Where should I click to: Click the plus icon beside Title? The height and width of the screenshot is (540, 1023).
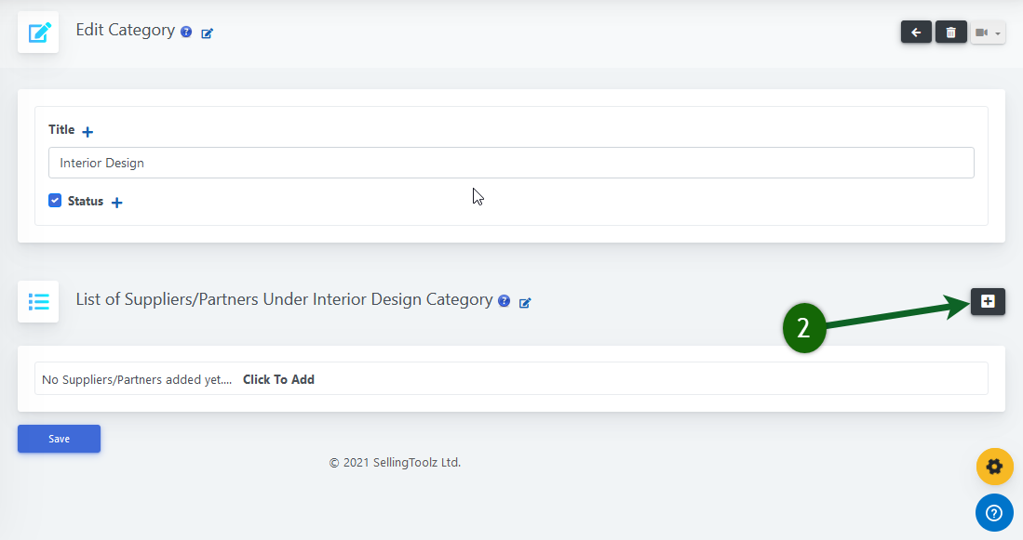[87, 132]
